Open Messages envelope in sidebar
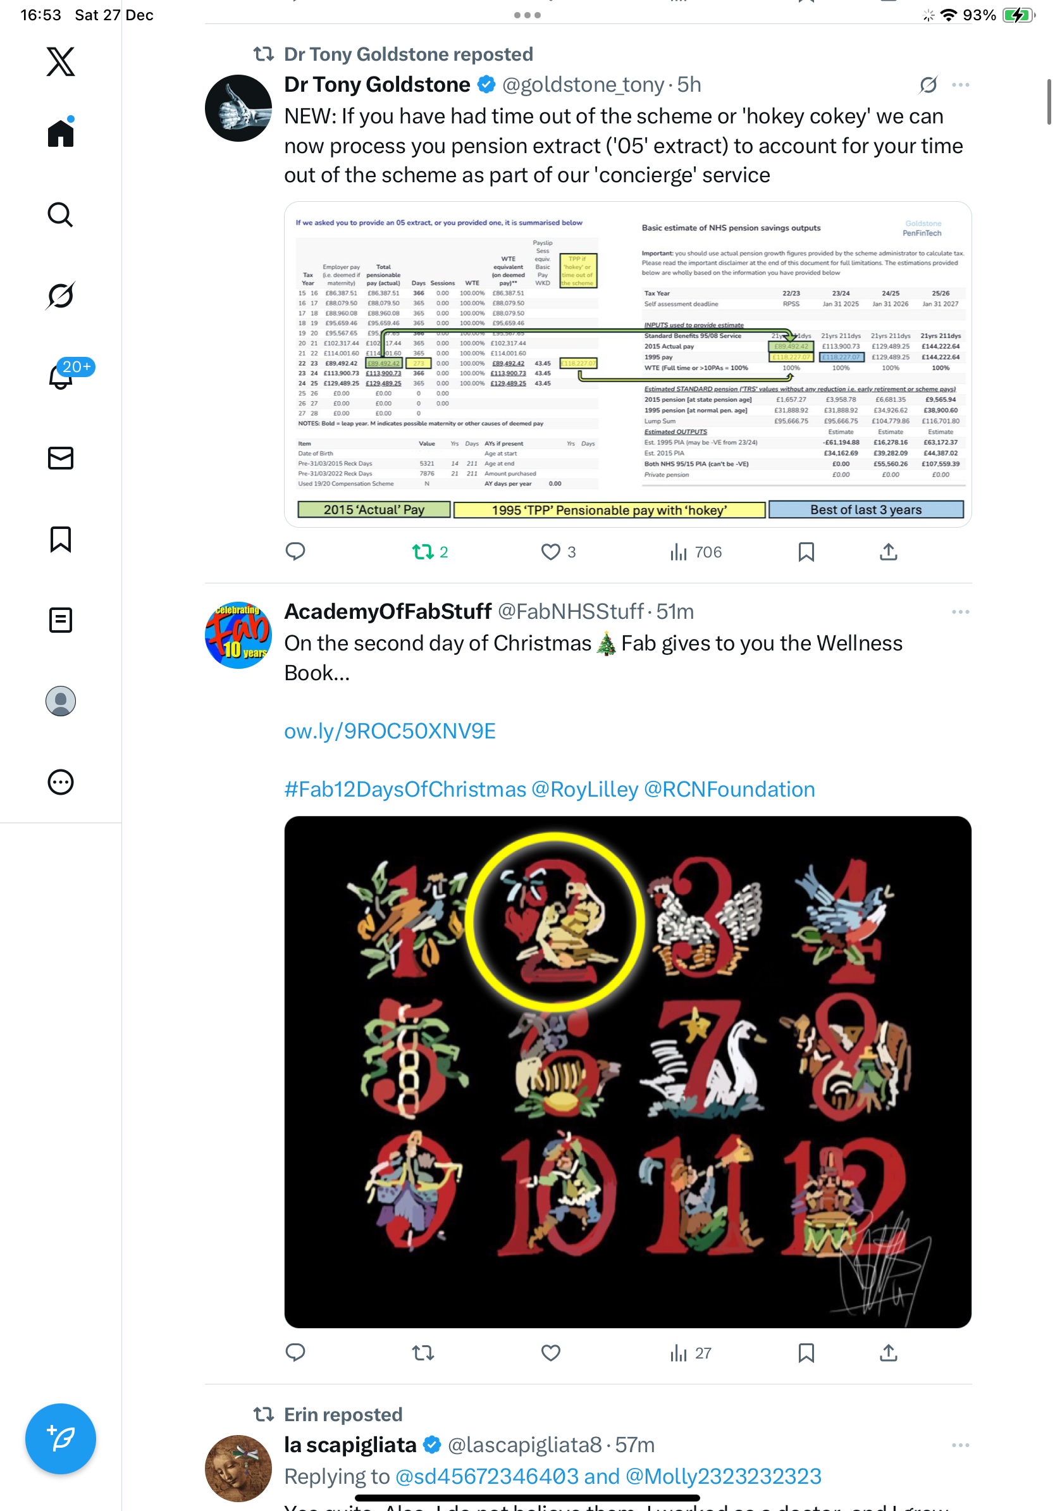 pyautogui.click(x=61, y=458)
